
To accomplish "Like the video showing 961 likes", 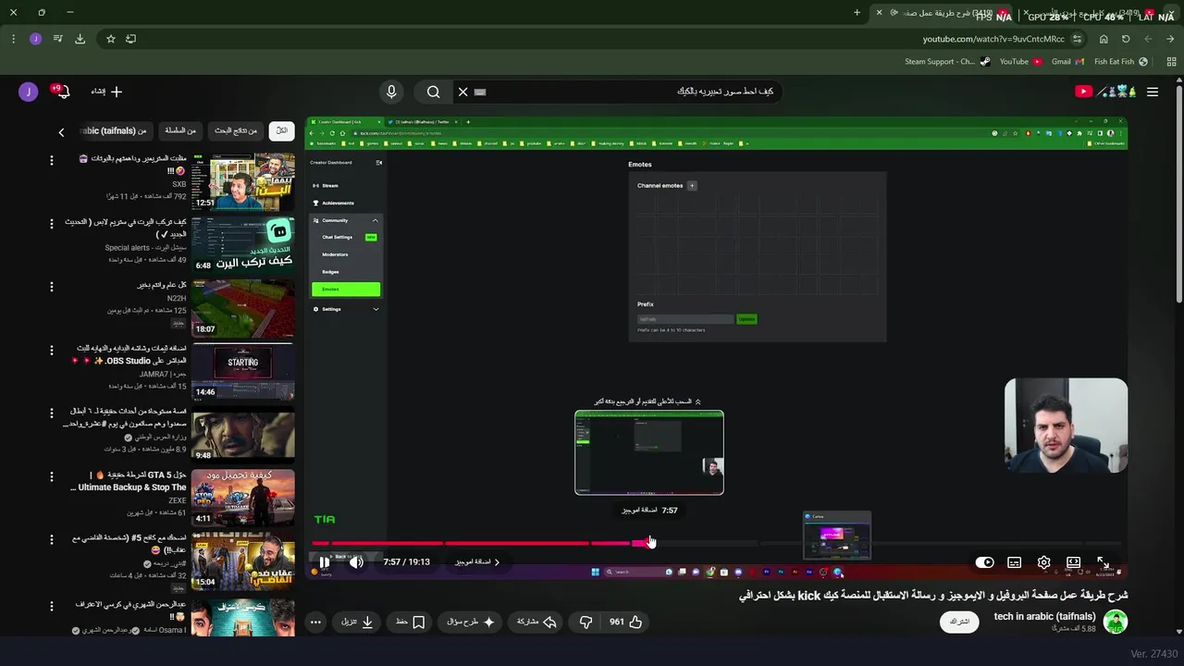I will [x=625, y=622].
